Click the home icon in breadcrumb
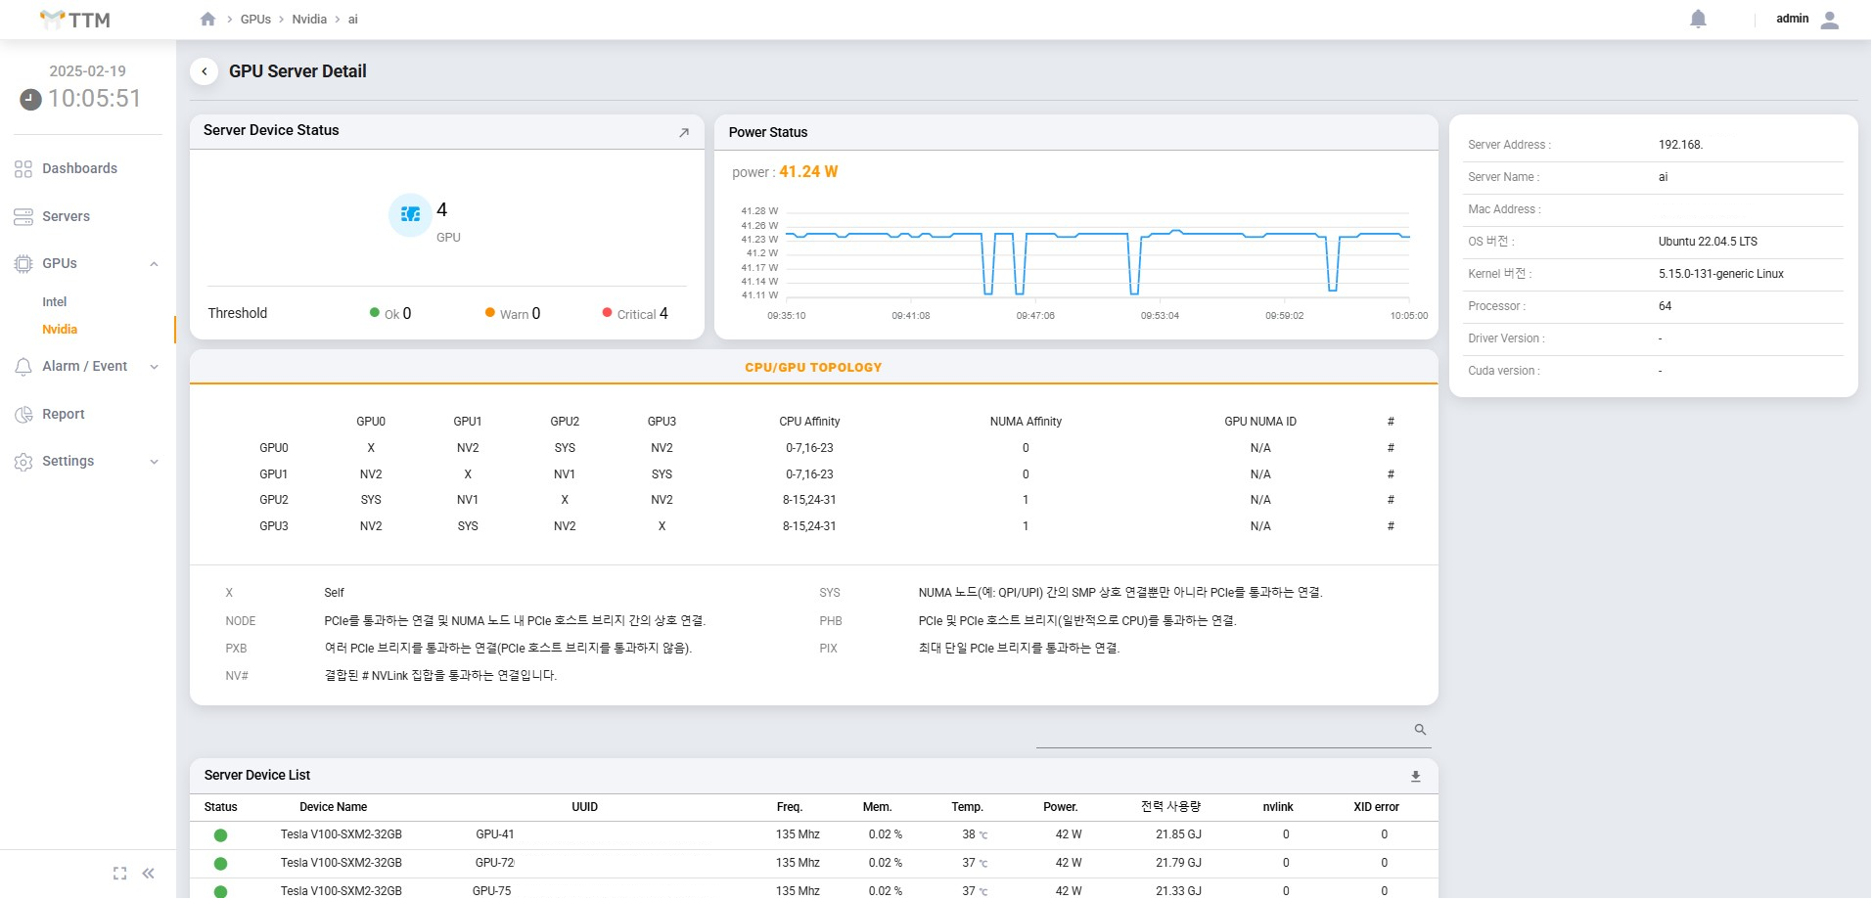 207,20
